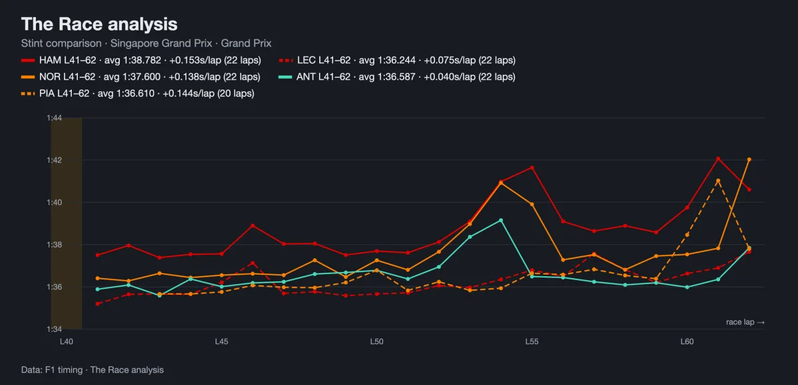The width and height of the screenshot is (798, 385).
Task: Click the solid orange NOR point at lap 55
Action: click(532, 204)
